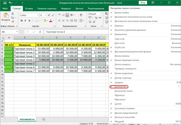
Task: Switch to the Разметка страницы tab
Action: (x=47, y=9)
